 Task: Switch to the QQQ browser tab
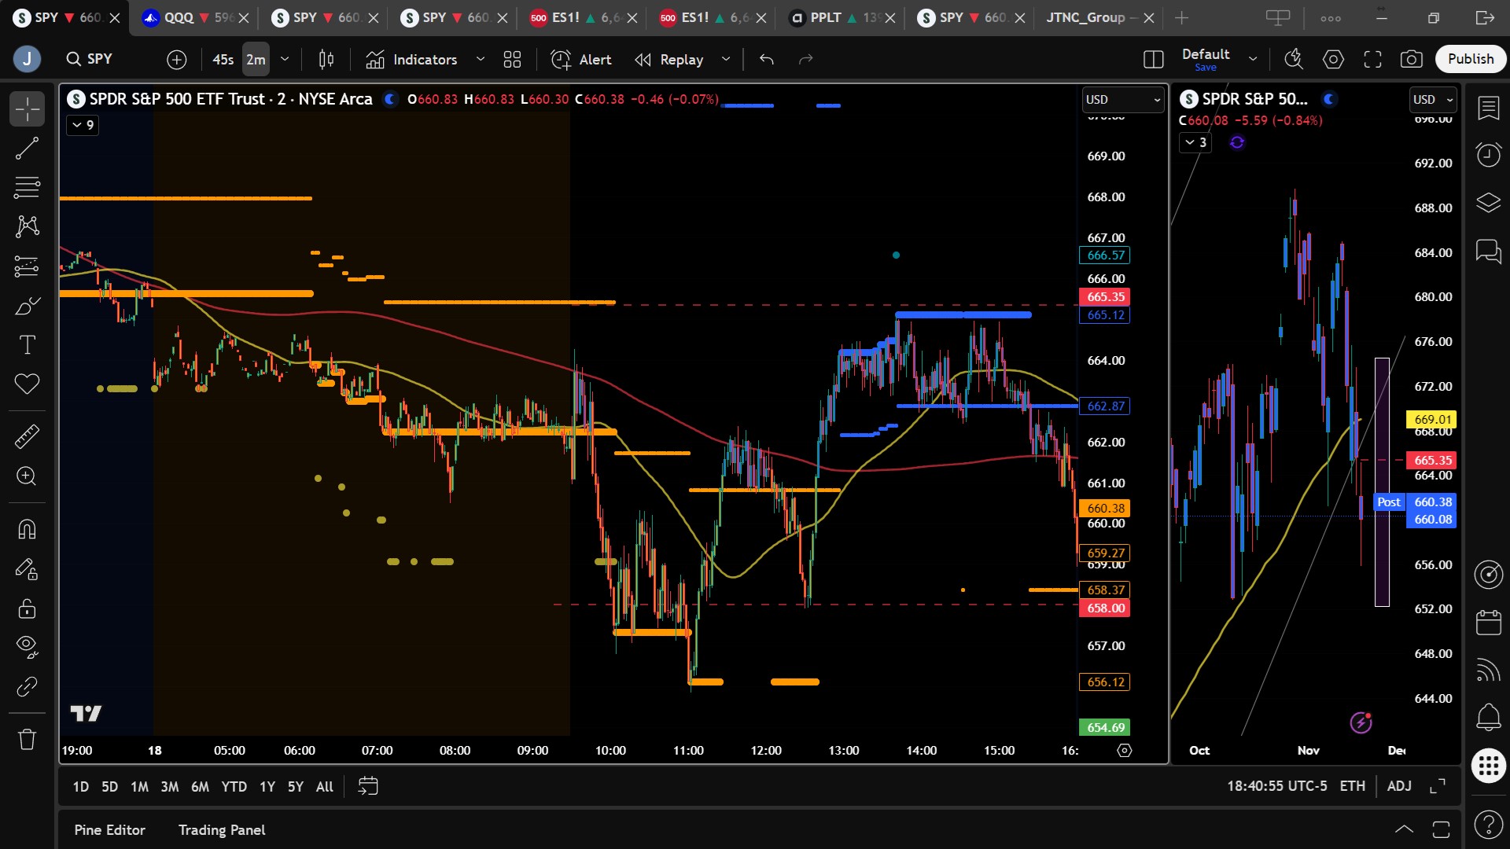[179, 17]
